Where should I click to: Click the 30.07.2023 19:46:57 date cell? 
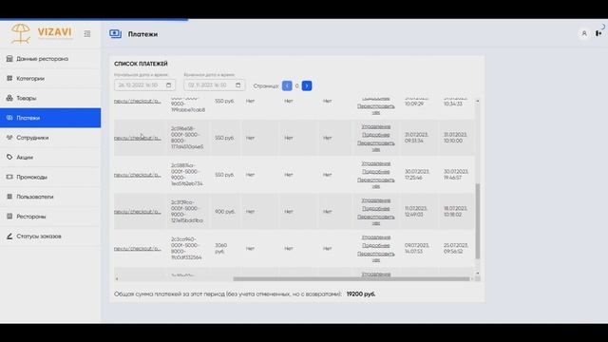coord(456,175)
